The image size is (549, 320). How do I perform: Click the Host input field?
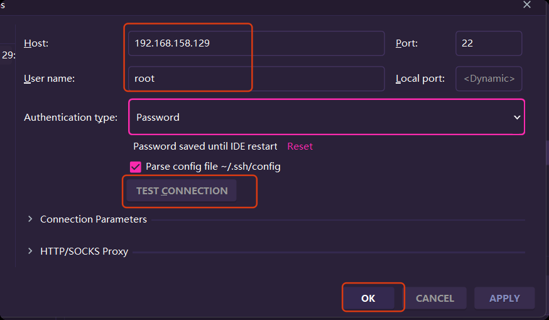(256, 43)
